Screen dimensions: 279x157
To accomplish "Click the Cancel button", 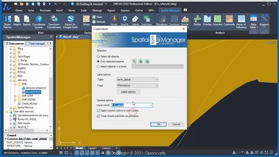I will [x=176, y=124].
